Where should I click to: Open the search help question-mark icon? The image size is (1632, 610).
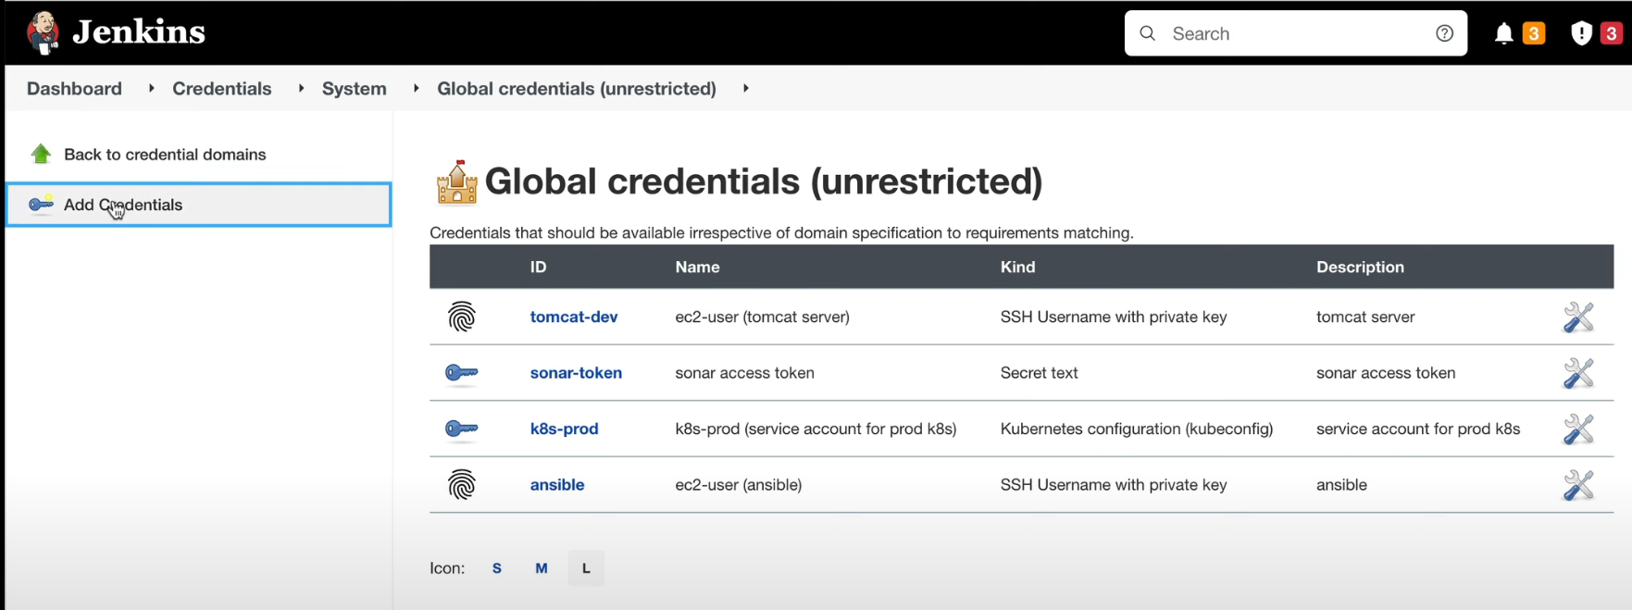(1444, 33)
